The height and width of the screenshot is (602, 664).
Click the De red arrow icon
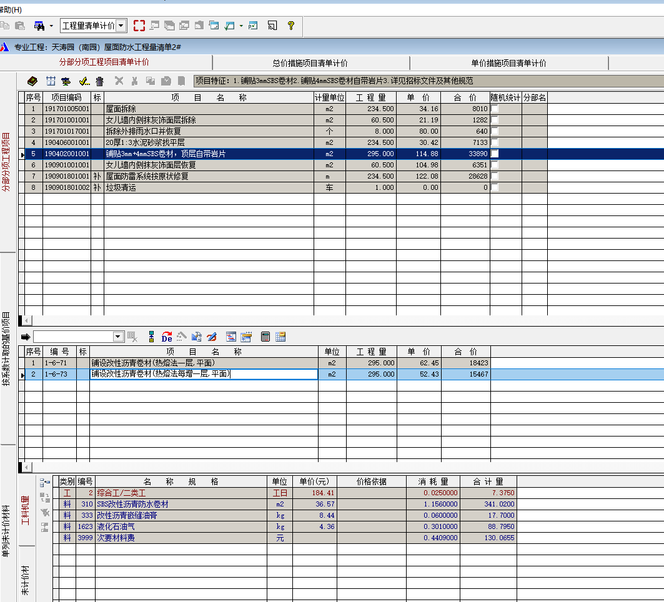pos(167,337)
